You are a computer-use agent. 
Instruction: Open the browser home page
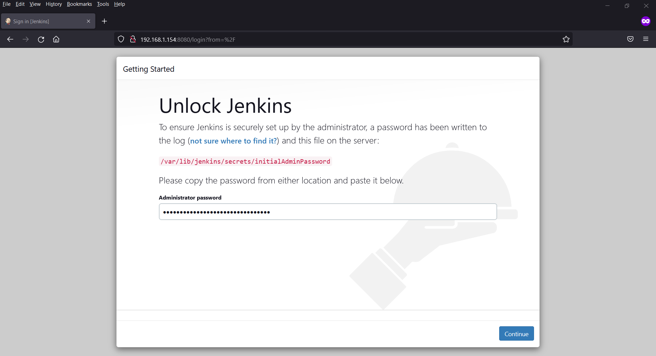tap(56, 39)
